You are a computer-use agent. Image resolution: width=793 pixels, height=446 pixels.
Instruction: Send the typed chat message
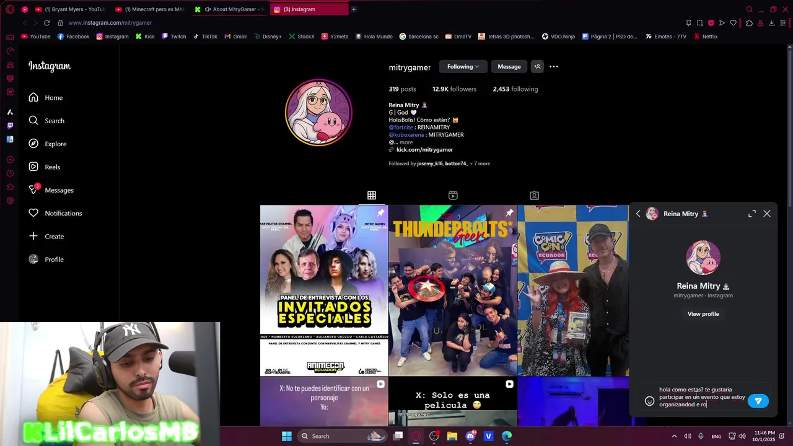click(758, 401)
